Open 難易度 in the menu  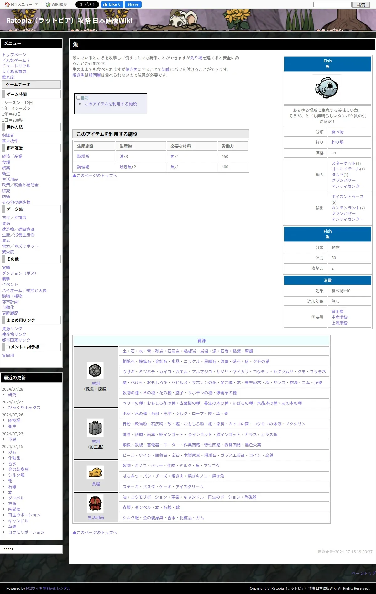point(8,77)
